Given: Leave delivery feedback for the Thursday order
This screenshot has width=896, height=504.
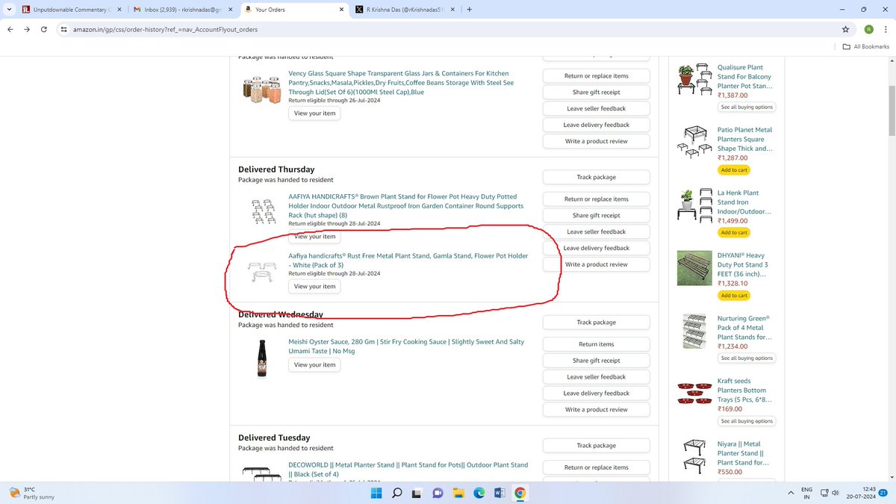Looking at the screenshot, I should coord(596,248).
